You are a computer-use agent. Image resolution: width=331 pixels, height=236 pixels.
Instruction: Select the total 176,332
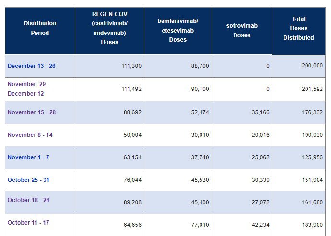312,112
